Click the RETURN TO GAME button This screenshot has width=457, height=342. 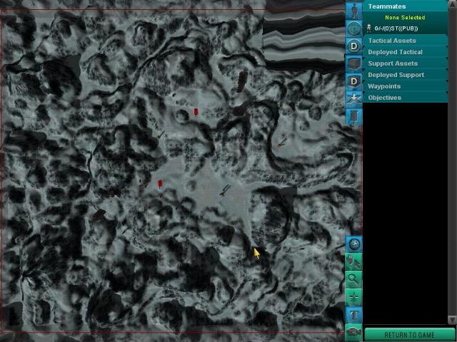(409, 335)
